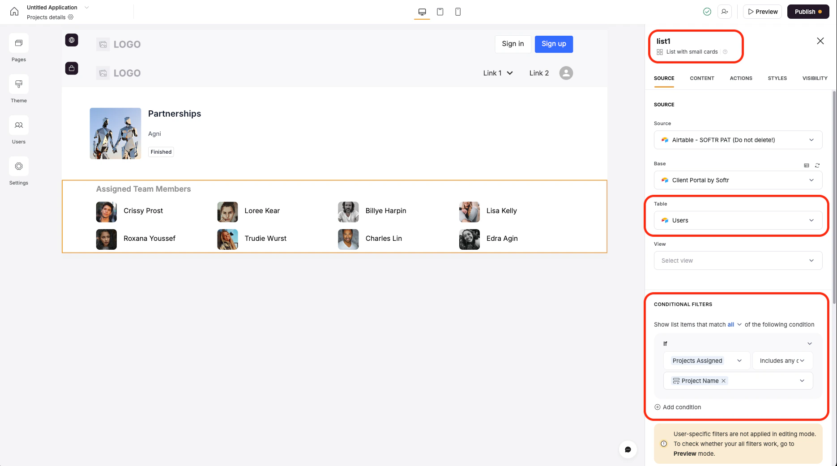Open the Base dropdown Client Portal by Softr

point(738,180)
